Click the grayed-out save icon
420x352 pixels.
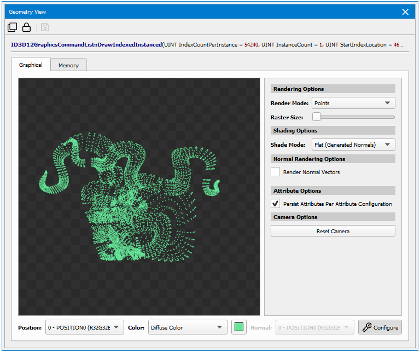pos(45,27)
